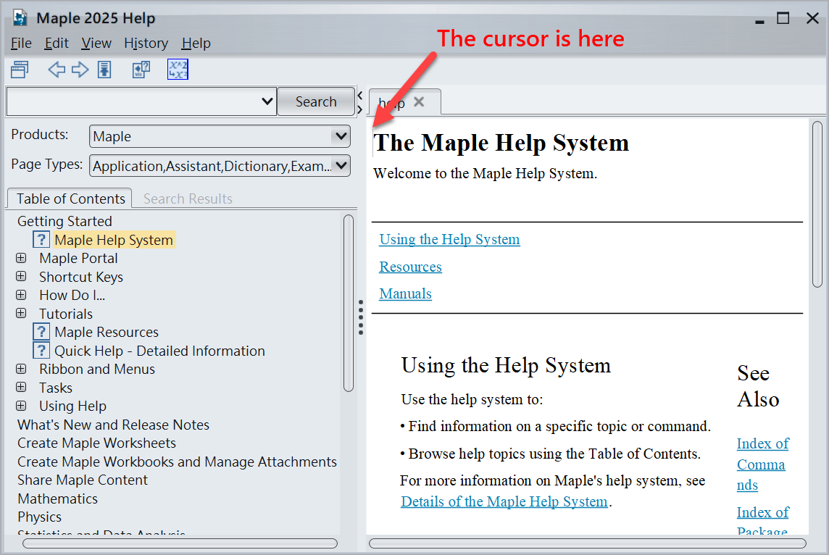Click the help page horizontal scrollbar
Screen dimensions: 829x555
(588, 543)
